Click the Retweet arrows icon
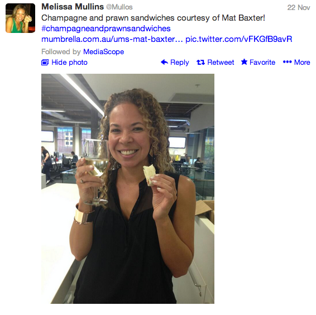Image resolution: width=316 pixels, height=315 pixels. coord(200,63)
